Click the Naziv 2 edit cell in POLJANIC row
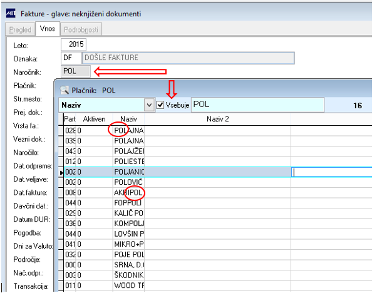 click(x=331, y=172)
